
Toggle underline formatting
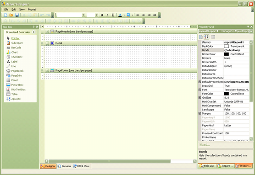(113, 15)
